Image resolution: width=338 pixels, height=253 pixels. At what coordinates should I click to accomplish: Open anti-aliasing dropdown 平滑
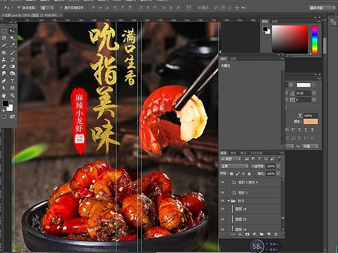pyautogui.click(x=311, y=147)
